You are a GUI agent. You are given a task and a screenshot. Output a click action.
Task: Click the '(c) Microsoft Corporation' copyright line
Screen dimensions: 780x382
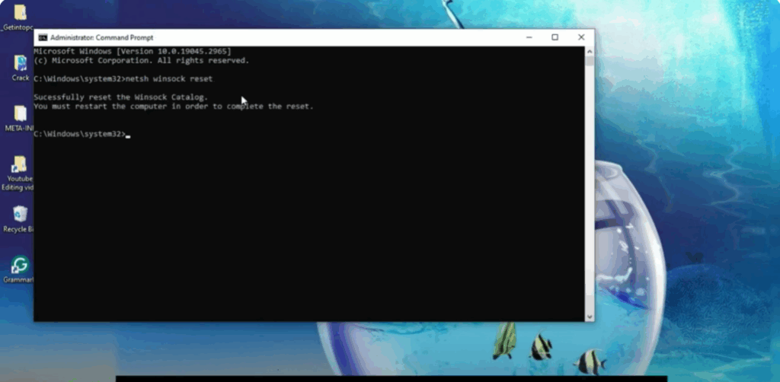point(141,61)
